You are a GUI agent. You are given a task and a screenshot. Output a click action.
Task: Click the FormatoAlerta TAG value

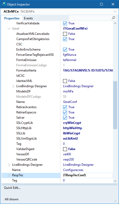[x=88, y=70]
